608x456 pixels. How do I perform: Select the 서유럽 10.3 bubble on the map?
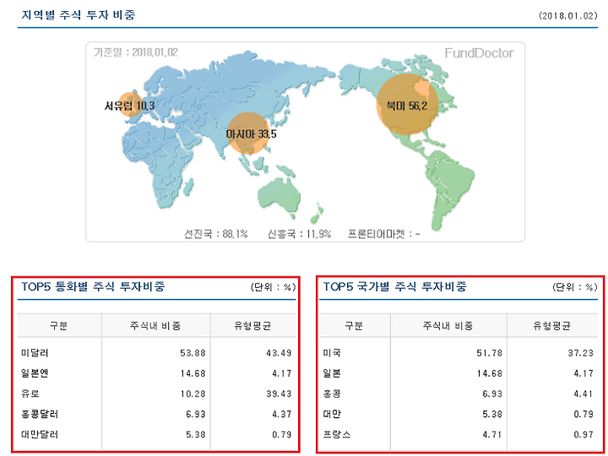129,105
